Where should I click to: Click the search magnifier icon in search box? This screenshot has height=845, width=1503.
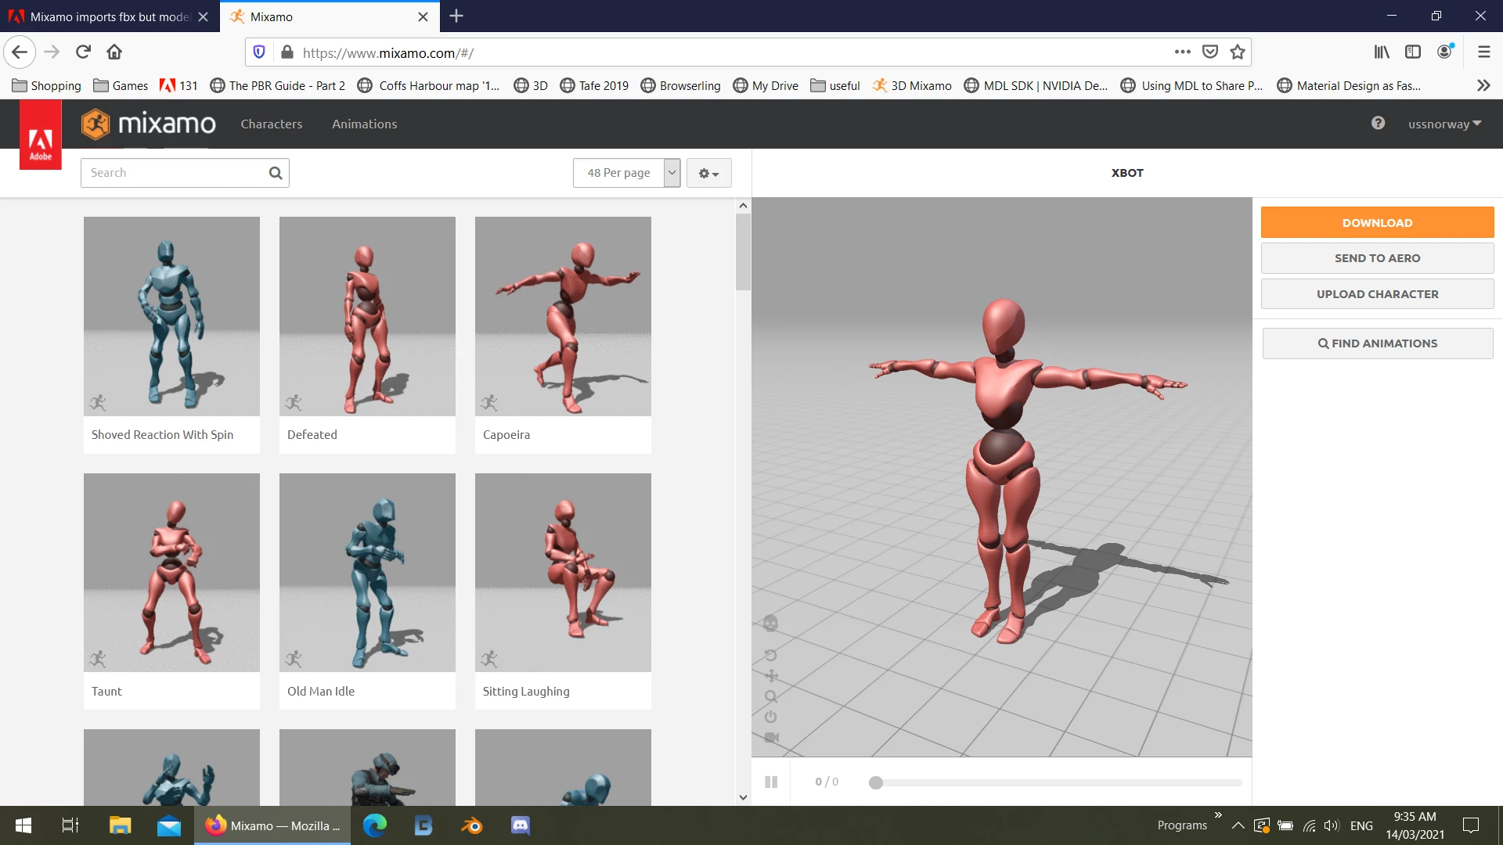point(276,173)
